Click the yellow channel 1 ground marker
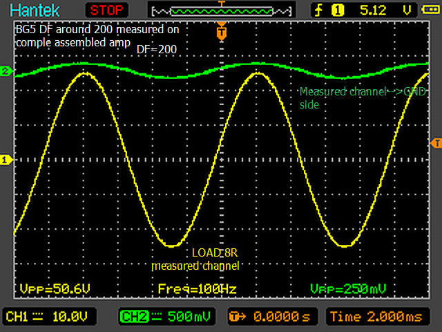The image size is (442, 332). pyautogui.click(x=6, y=160)
